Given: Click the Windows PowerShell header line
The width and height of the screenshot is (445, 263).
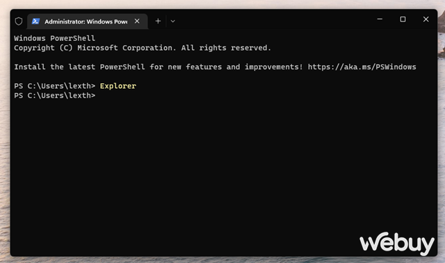Looking at the screenshot, I should click(x=54, y=38).
